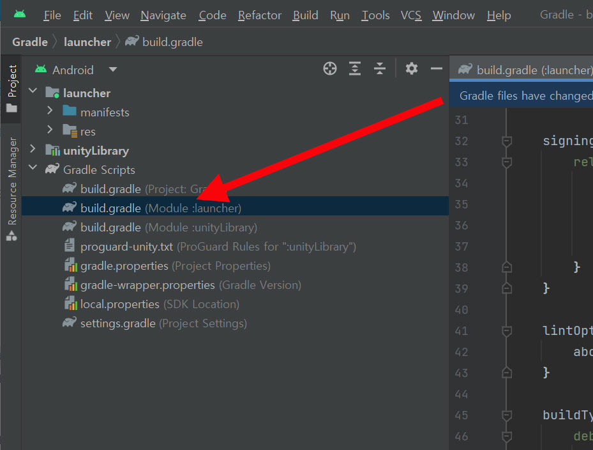Open the Project tool window tab
The width and height of the screenshot is (593, 450).
[x=11, y=88]
